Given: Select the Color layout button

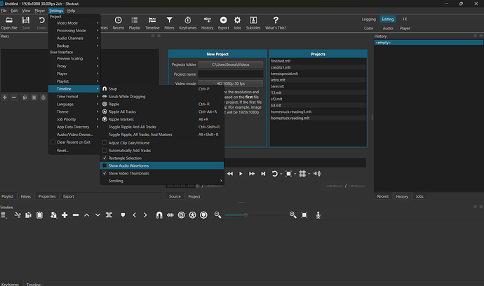Looking at the screenshot, I should tap(368, 28).
